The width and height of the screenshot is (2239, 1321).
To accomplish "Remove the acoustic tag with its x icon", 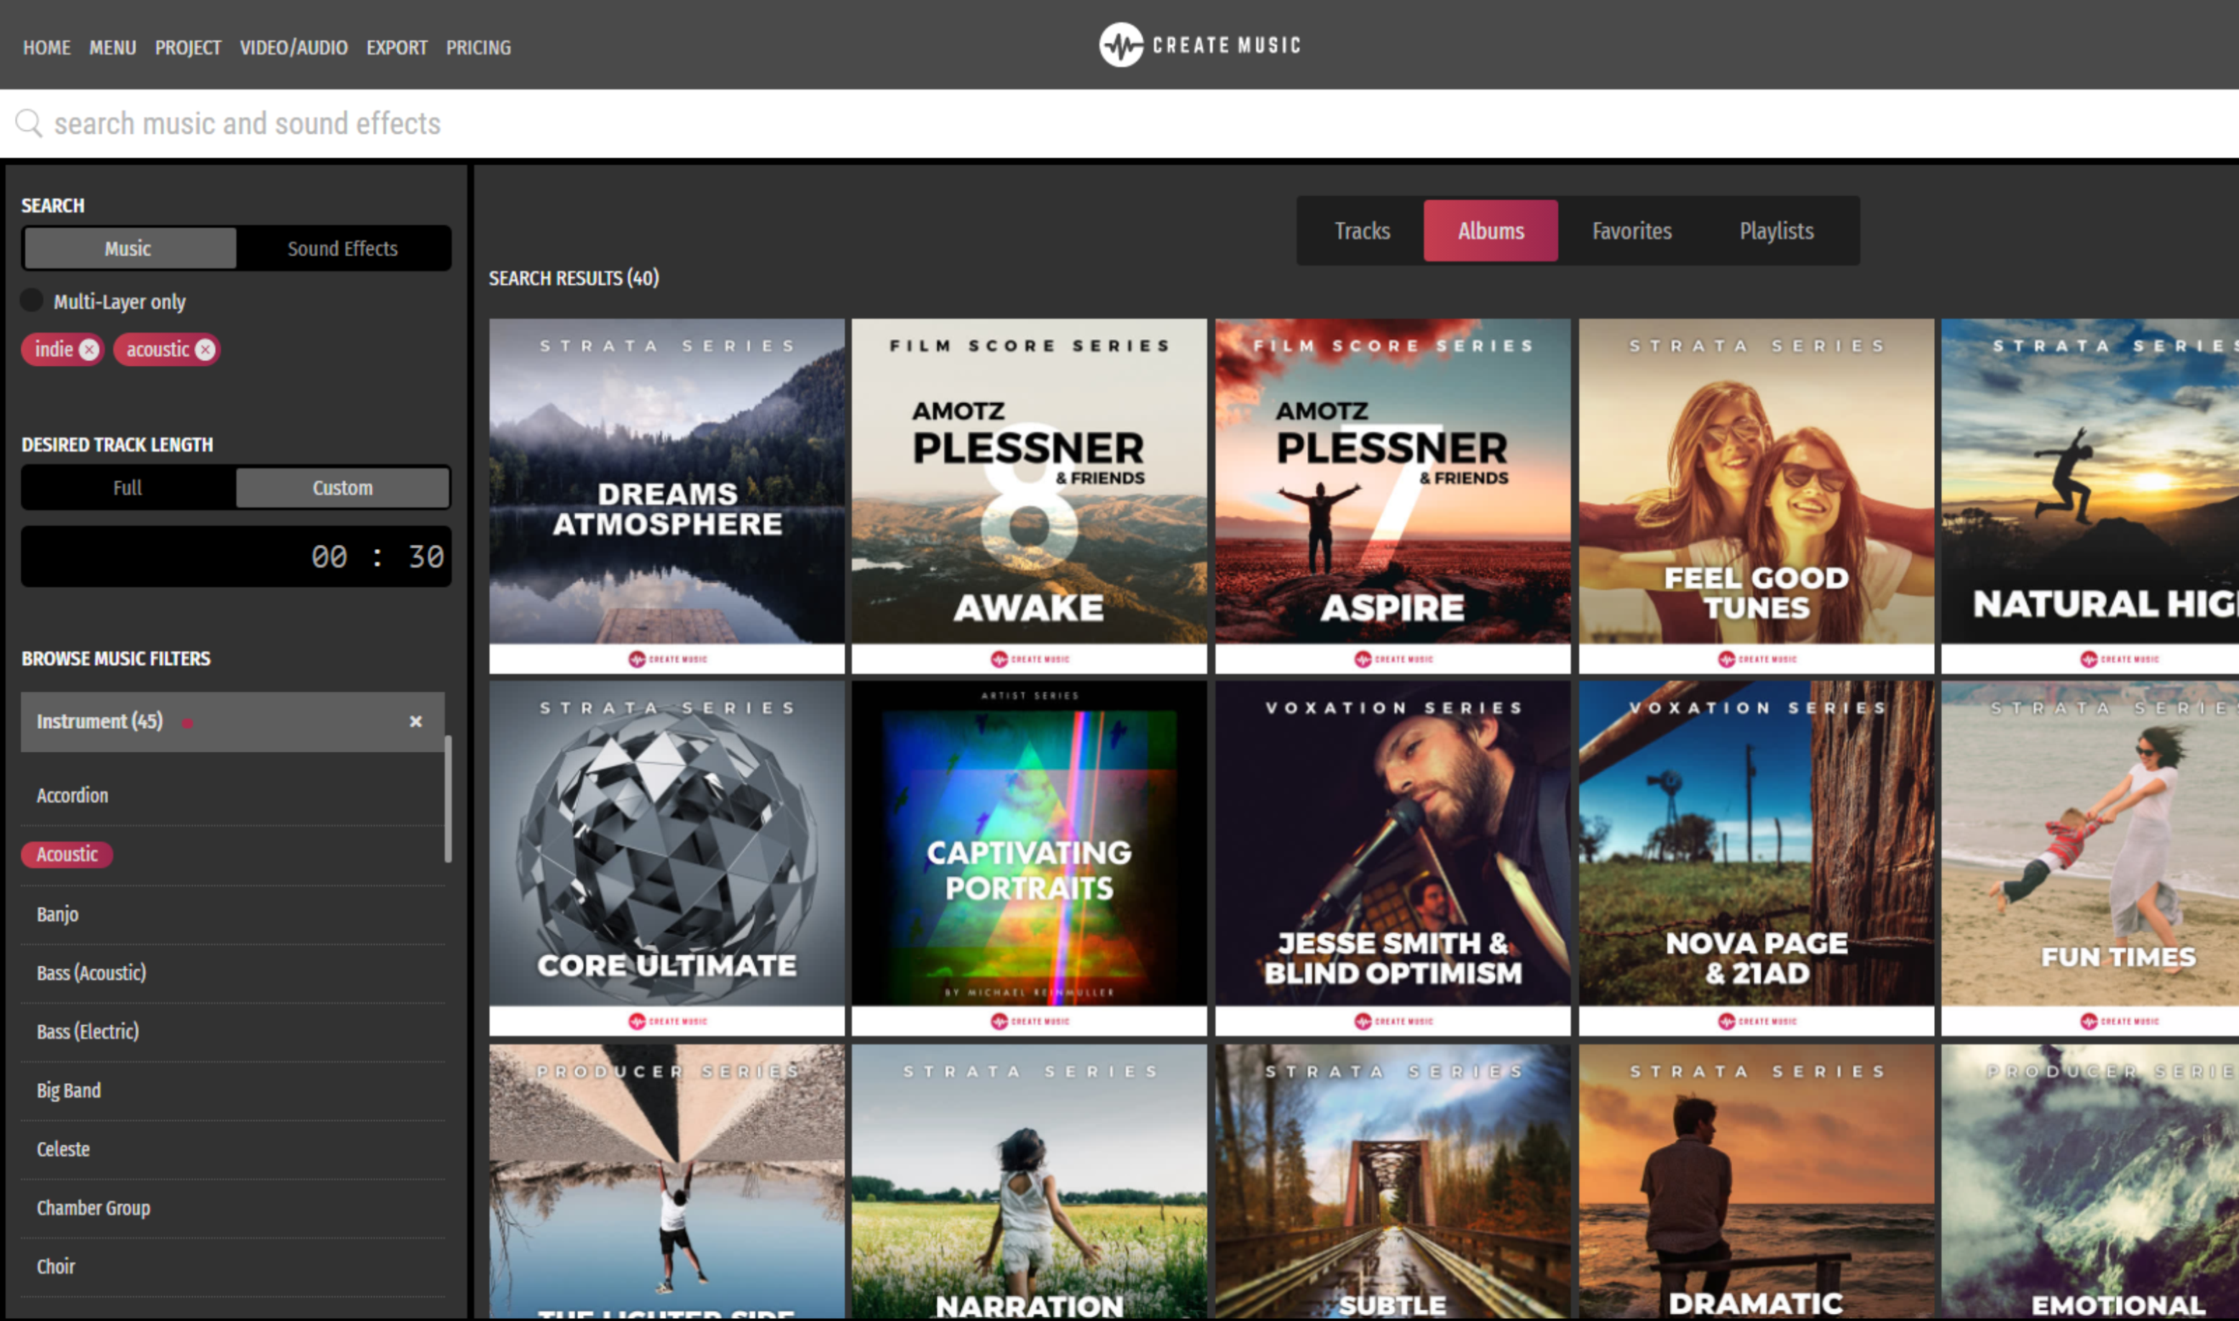I will [206, 350].
